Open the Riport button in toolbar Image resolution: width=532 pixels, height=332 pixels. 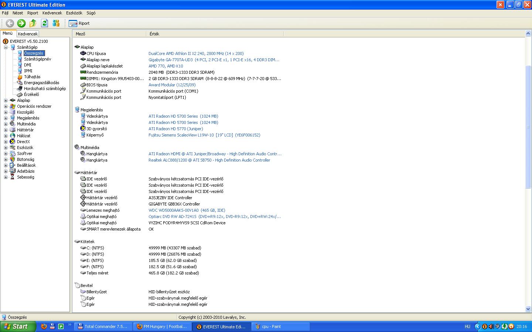point(79,23)
